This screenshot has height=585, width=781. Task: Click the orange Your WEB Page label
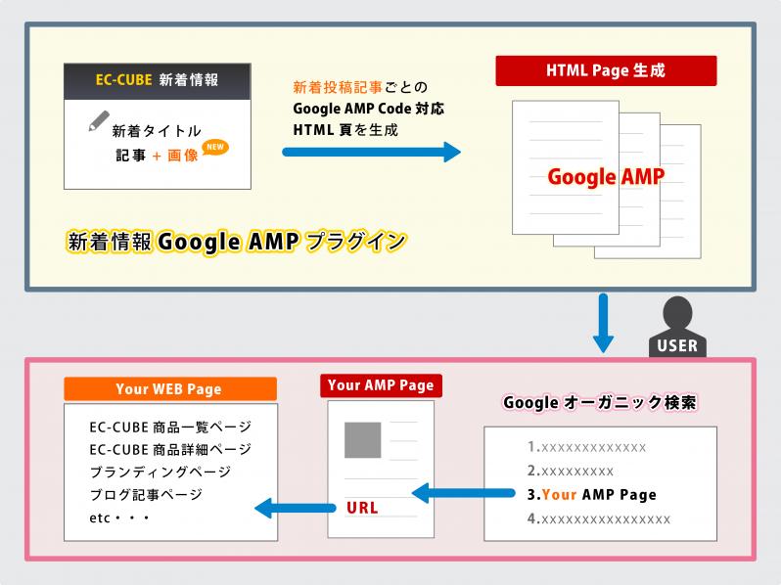pyautogui.click(x=170, y=388)
